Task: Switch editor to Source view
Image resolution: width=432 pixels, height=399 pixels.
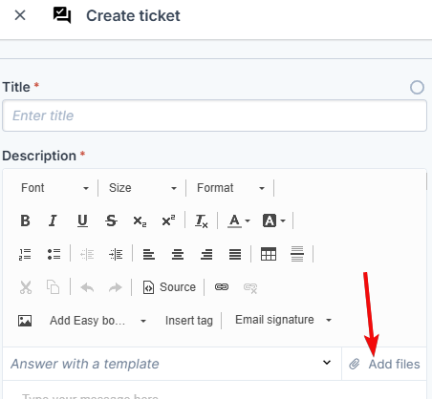Action: coord(169,287)
